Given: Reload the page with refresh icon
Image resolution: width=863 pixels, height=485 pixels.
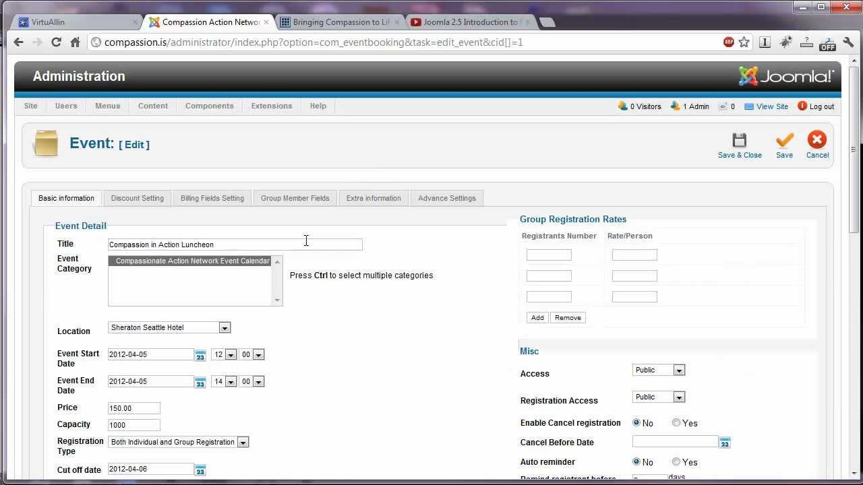Looking at the screenshot, I should point(56,42).
